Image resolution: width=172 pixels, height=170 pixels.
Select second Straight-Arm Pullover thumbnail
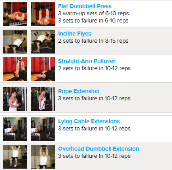[x=43, y=69]
